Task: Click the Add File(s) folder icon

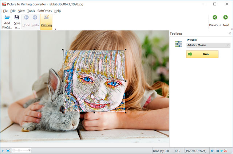Action: coord(7,18)
